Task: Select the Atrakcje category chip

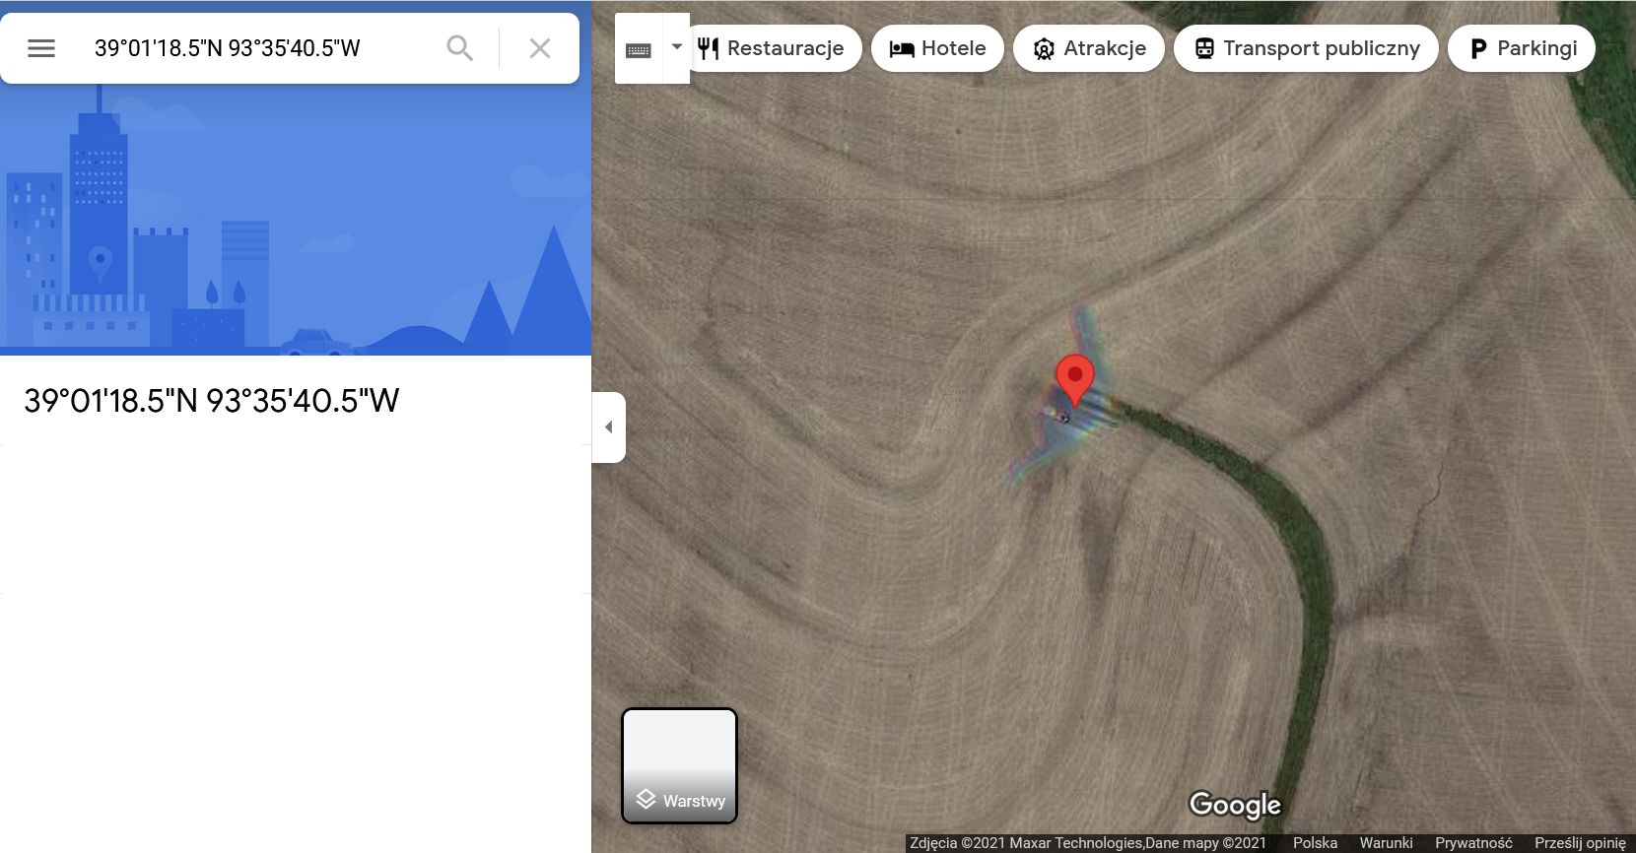Action: 1088,48
